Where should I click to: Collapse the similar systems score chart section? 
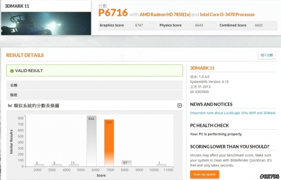click(x=180, y=105)
